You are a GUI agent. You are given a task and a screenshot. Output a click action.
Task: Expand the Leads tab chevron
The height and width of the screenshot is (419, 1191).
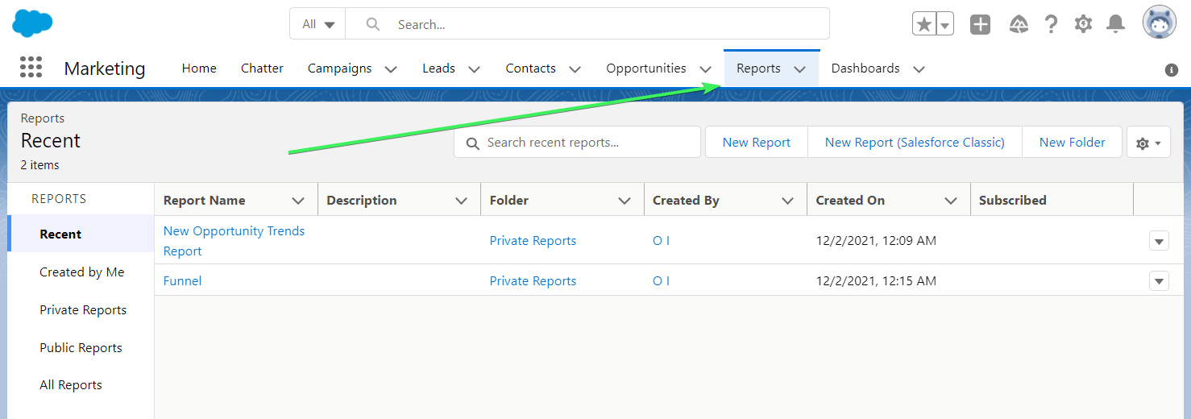tap(475, 69)
